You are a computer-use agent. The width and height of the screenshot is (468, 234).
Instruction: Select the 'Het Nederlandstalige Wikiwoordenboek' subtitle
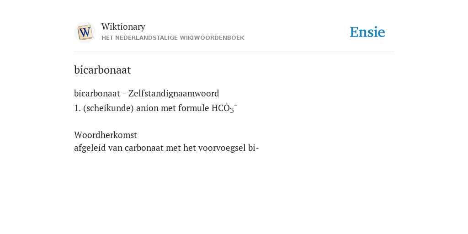click(x=173, y=38)
